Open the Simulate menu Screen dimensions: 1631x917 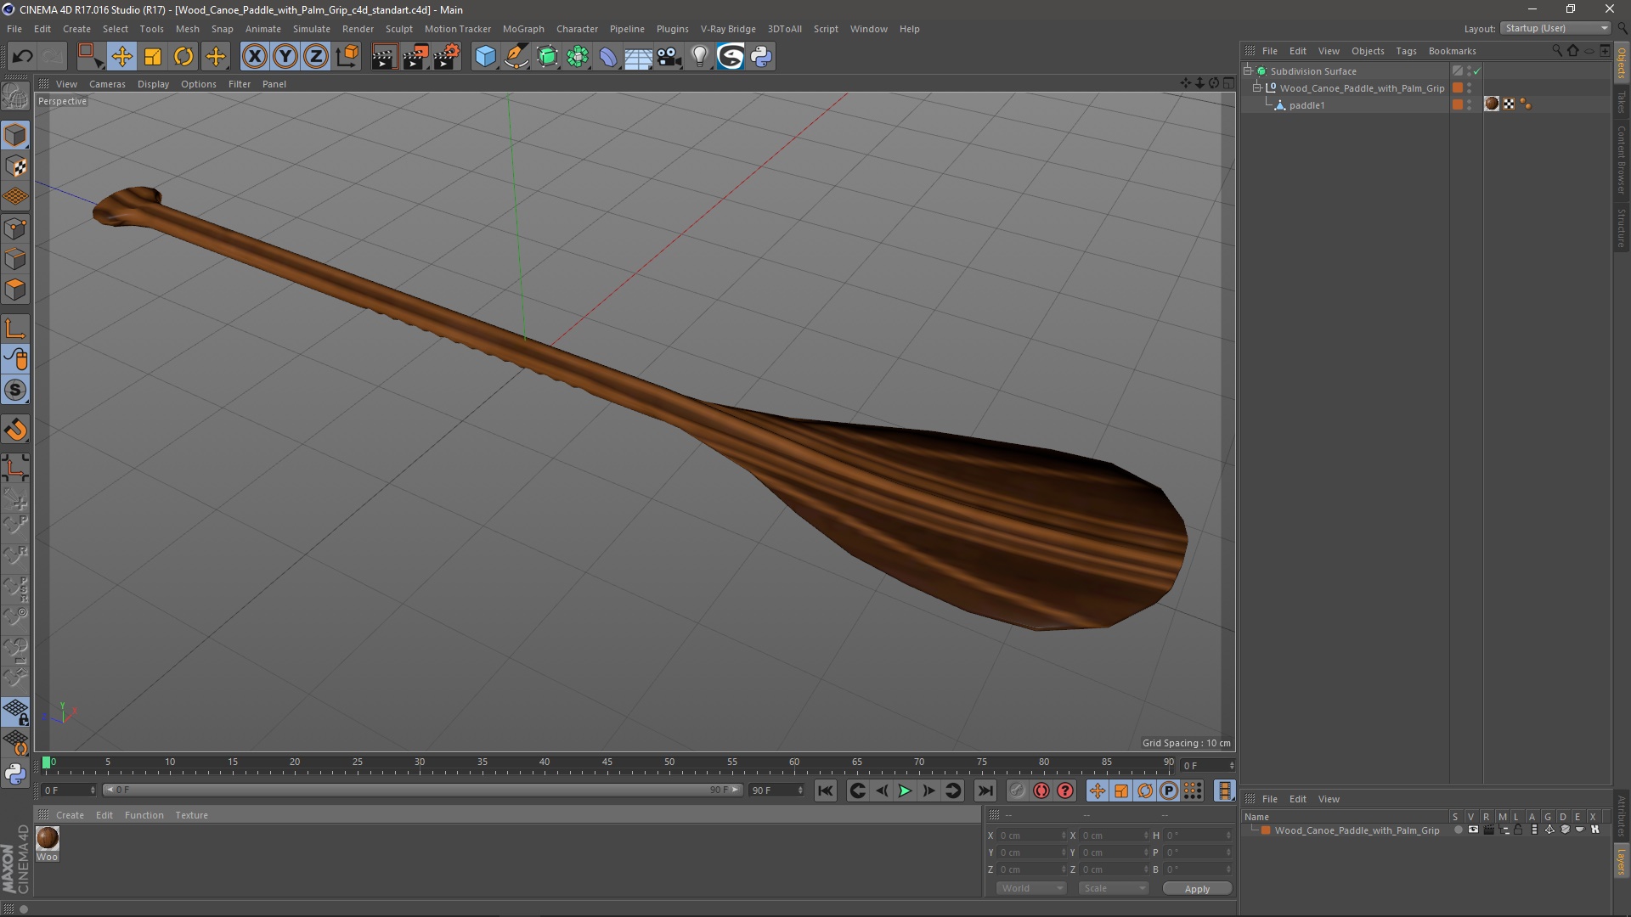312,29
